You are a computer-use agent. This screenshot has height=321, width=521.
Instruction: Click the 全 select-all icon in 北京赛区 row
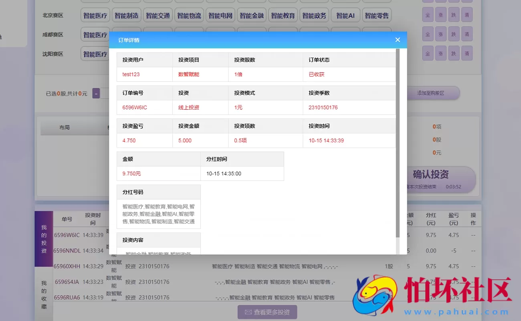[x=428, y=15]
